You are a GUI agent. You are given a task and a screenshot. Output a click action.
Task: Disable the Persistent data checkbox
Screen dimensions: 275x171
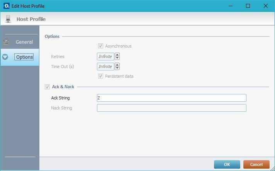[x=101, y=76]
